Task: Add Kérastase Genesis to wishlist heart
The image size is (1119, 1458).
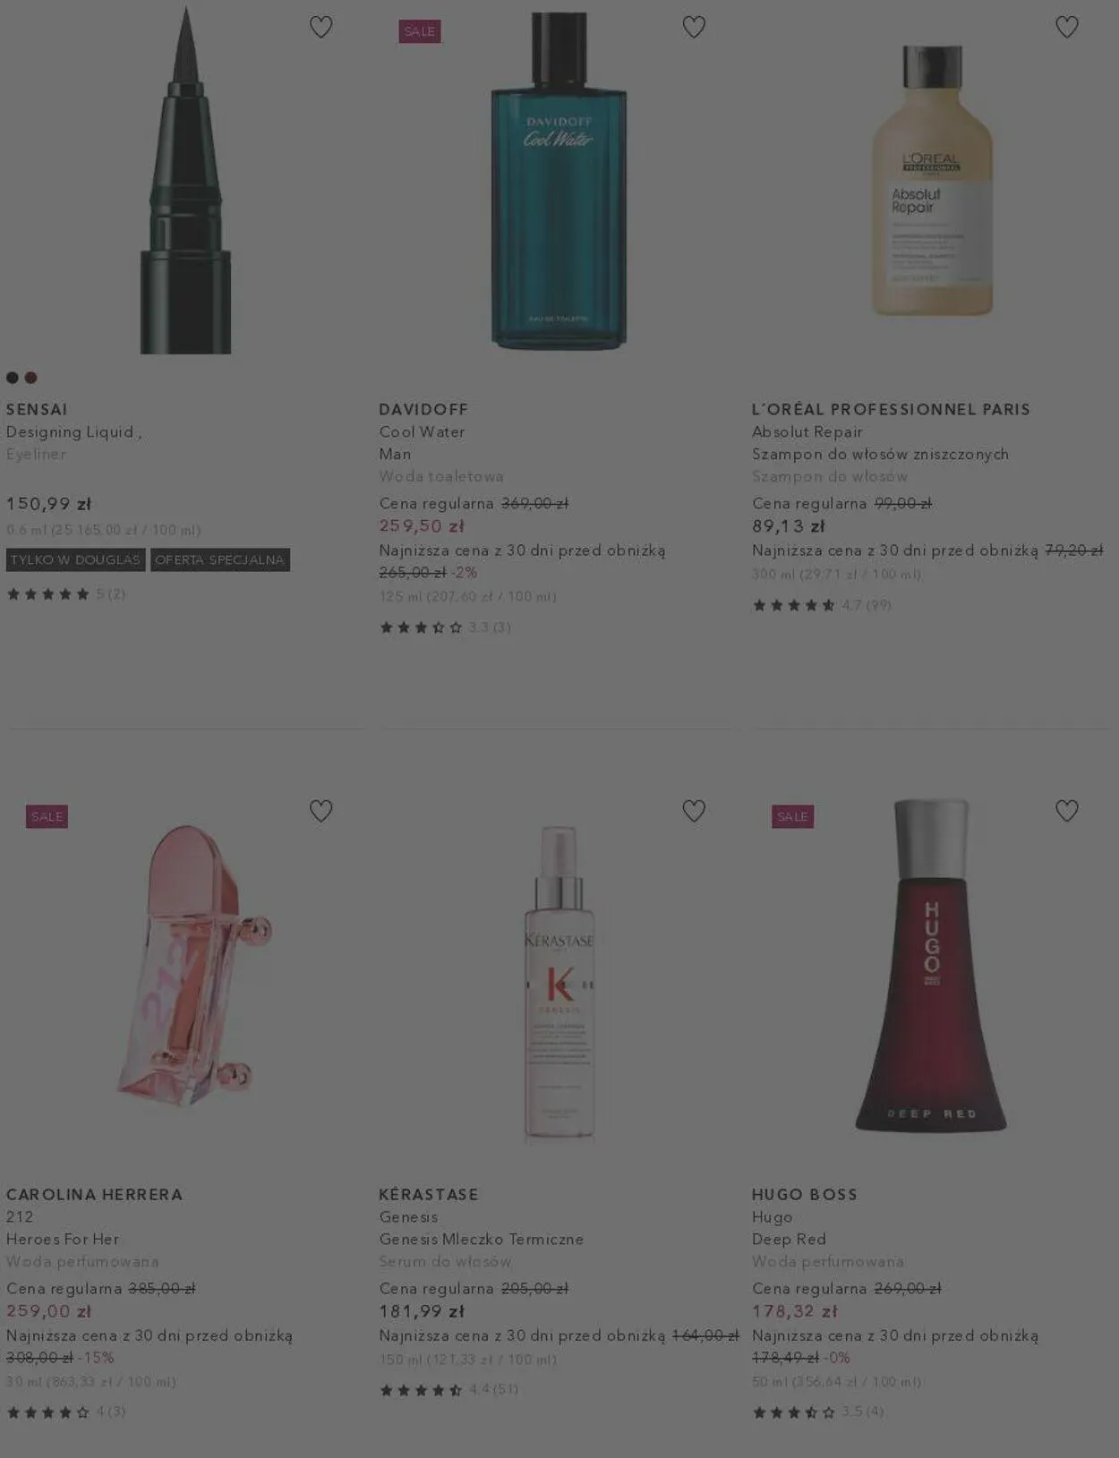Action: coord(694,811)
